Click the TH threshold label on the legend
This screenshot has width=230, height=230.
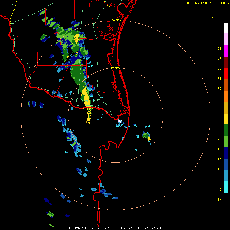click(x=220, y=200)
